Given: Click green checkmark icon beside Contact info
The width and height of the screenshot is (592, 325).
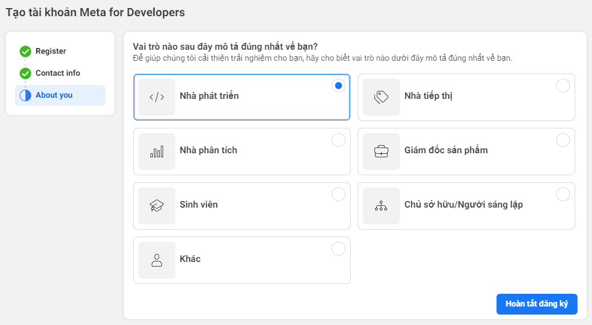Looking at the screenshot, I should pyautogui.click(x=25, y=73).
